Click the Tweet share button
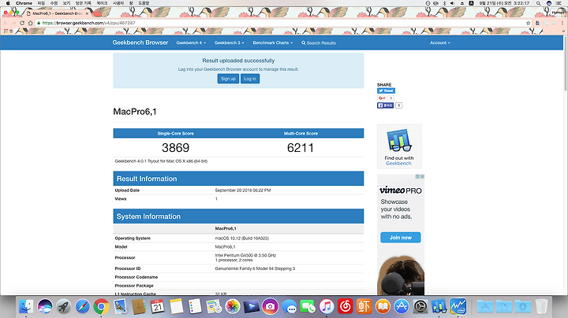The height and width of the screenshot is (318, 568). [x=386, y=91]
